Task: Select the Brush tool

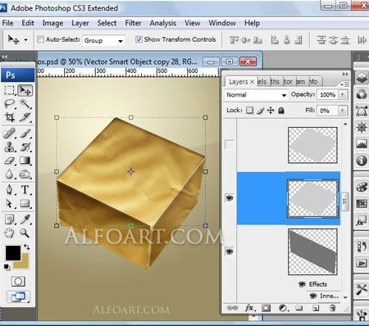Action: pos(25,134)
